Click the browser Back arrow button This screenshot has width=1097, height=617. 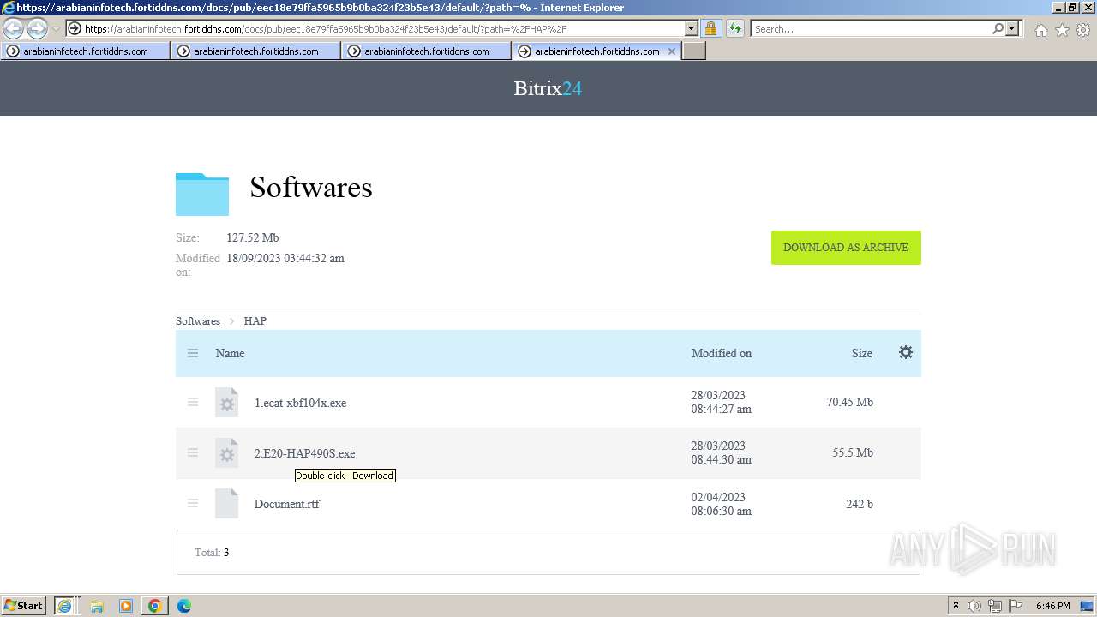coord(14,29)
